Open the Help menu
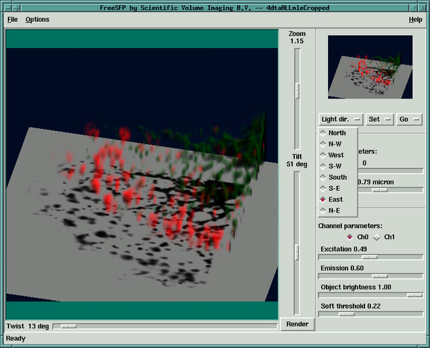This screenshot has height=348, width=430. tap(415, 20)
